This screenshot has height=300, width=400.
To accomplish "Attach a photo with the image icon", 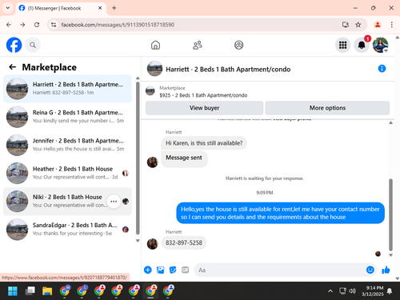I will (x=160, y=270).
